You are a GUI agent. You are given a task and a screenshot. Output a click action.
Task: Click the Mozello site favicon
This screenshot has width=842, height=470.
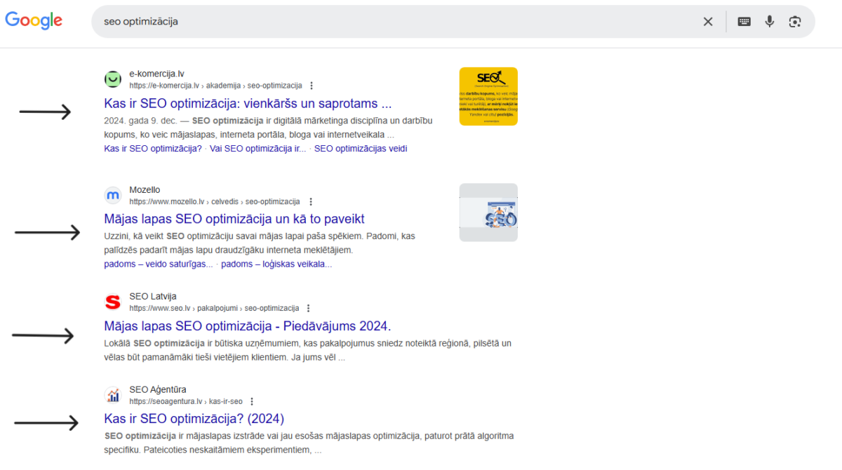pos(113,196)
